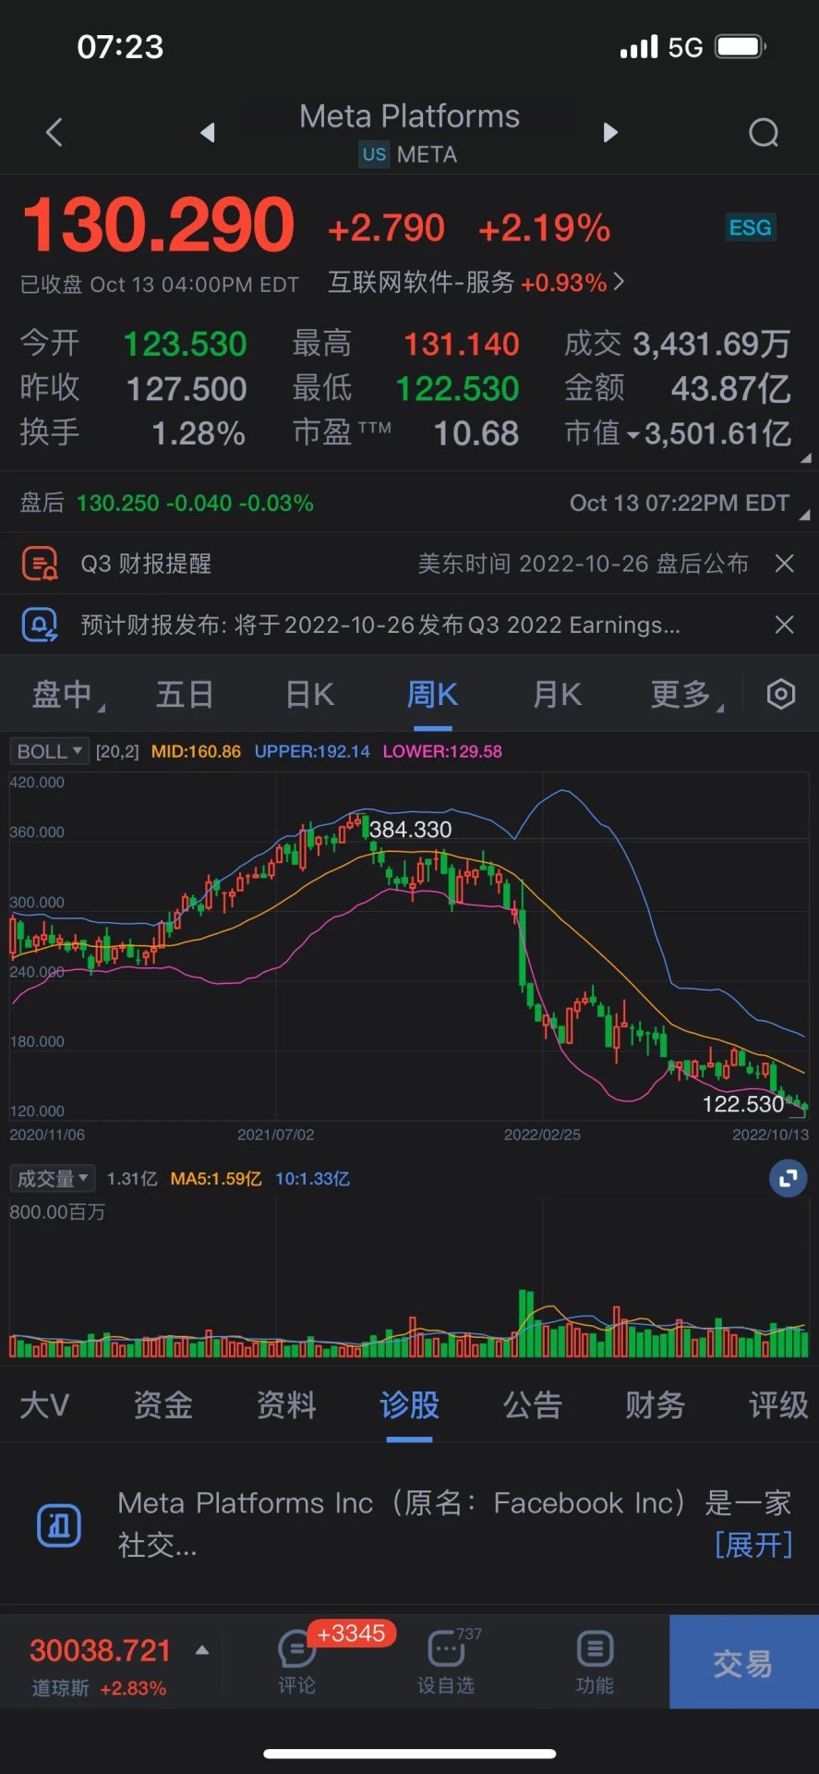
Task: Switch to 月K chart tab
Action: [x=557, y=694]
